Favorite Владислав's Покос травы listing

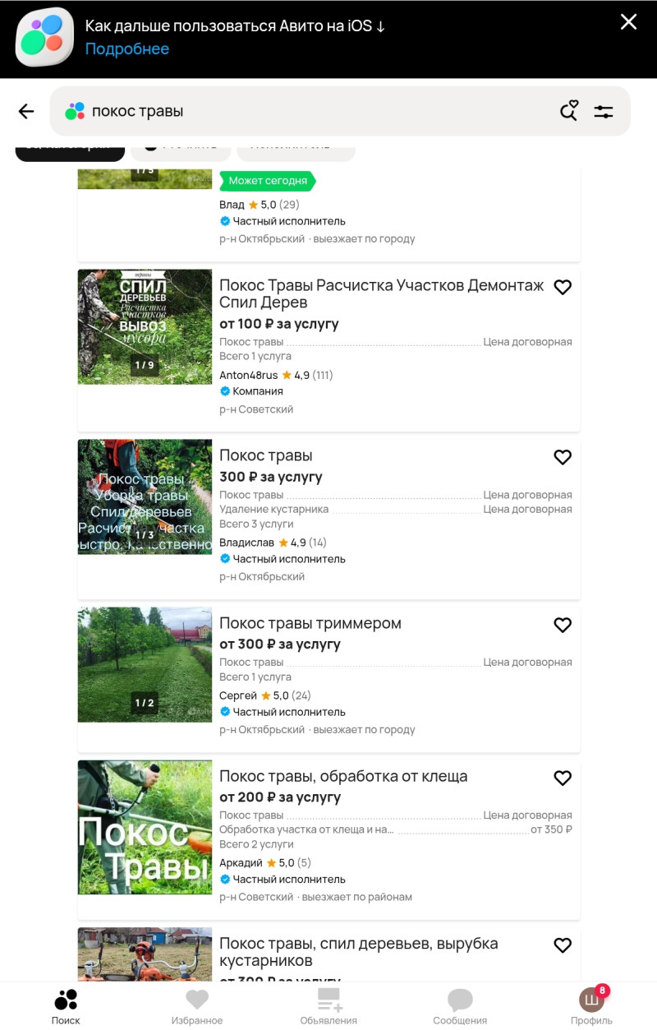pos(563,457)
